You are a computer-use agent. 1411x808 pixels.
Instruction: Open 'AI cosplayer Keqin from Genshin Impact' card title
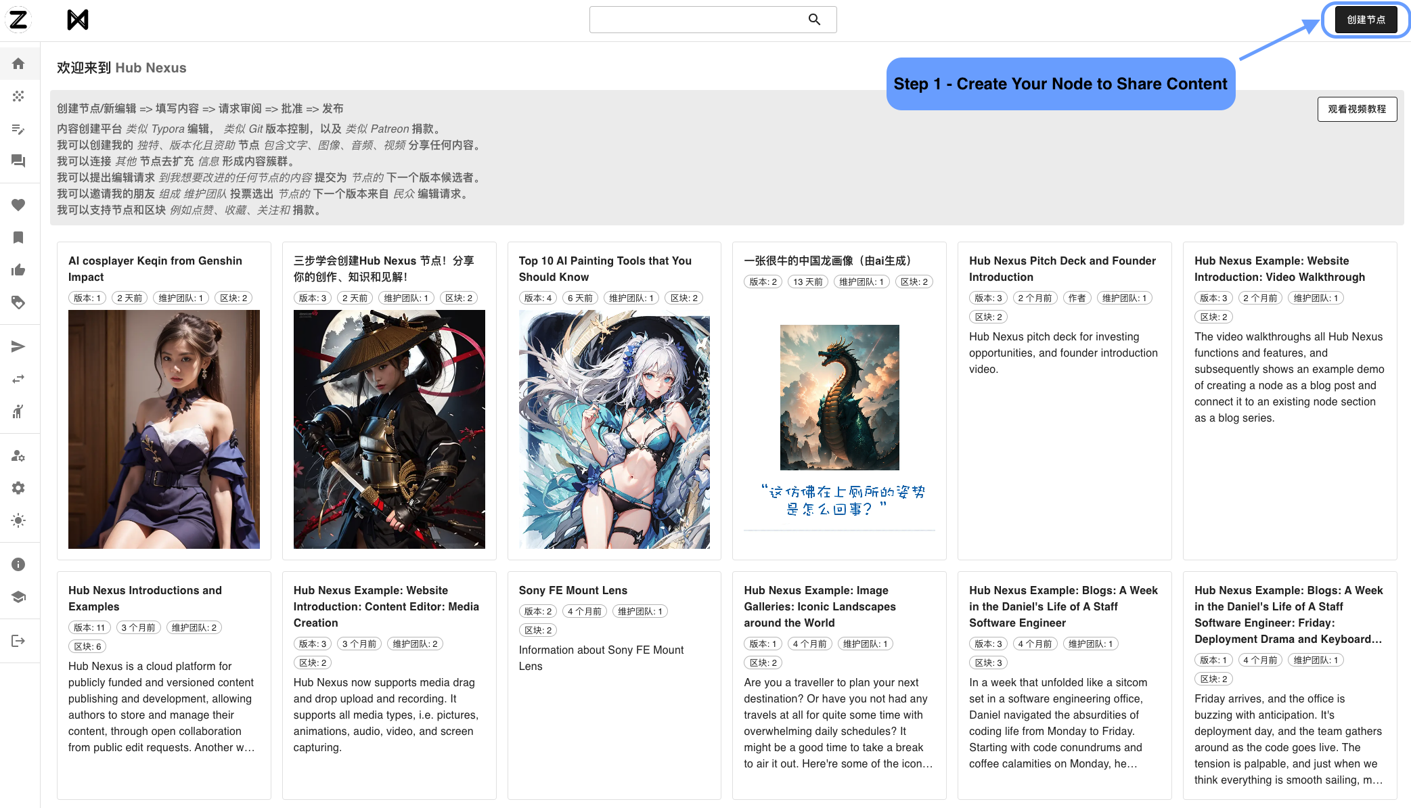pos(155,269)
